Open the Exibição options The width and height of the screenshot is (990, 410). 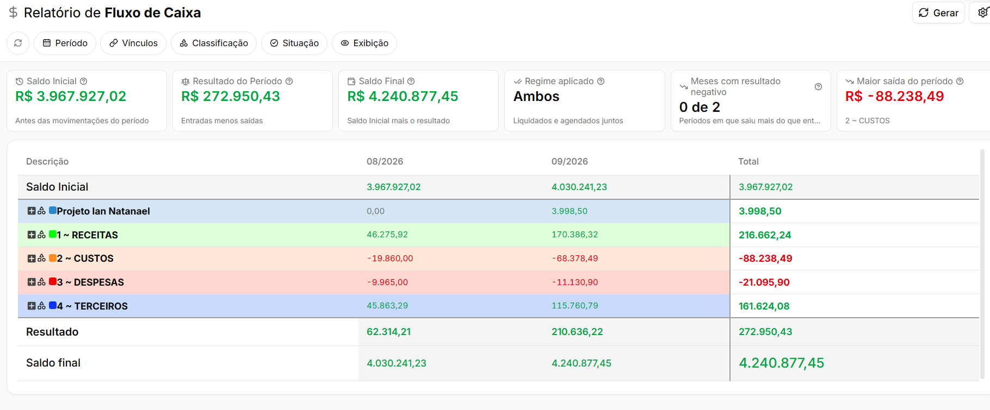[364, 43]
